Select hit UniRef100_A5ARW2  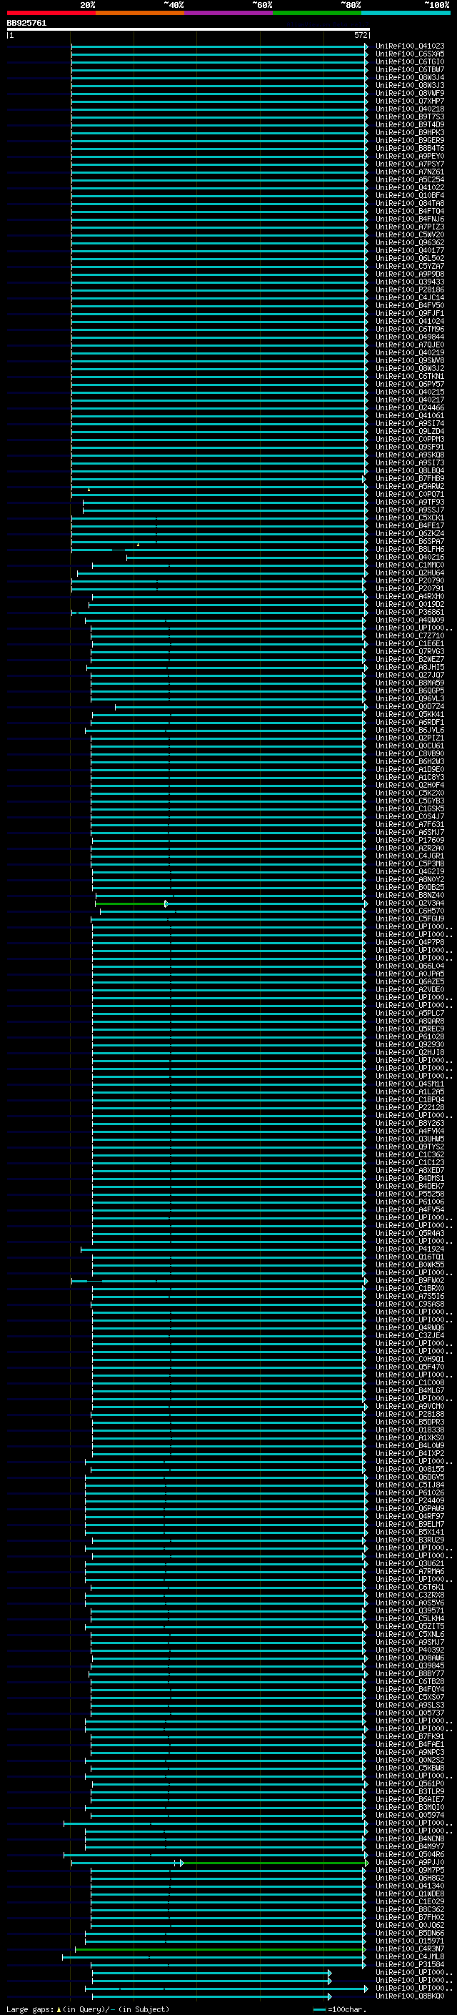point(410,487)
